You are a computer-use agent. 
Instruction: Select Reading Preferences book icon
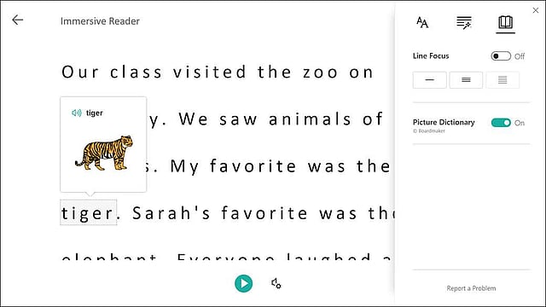[x=505, y=23]
